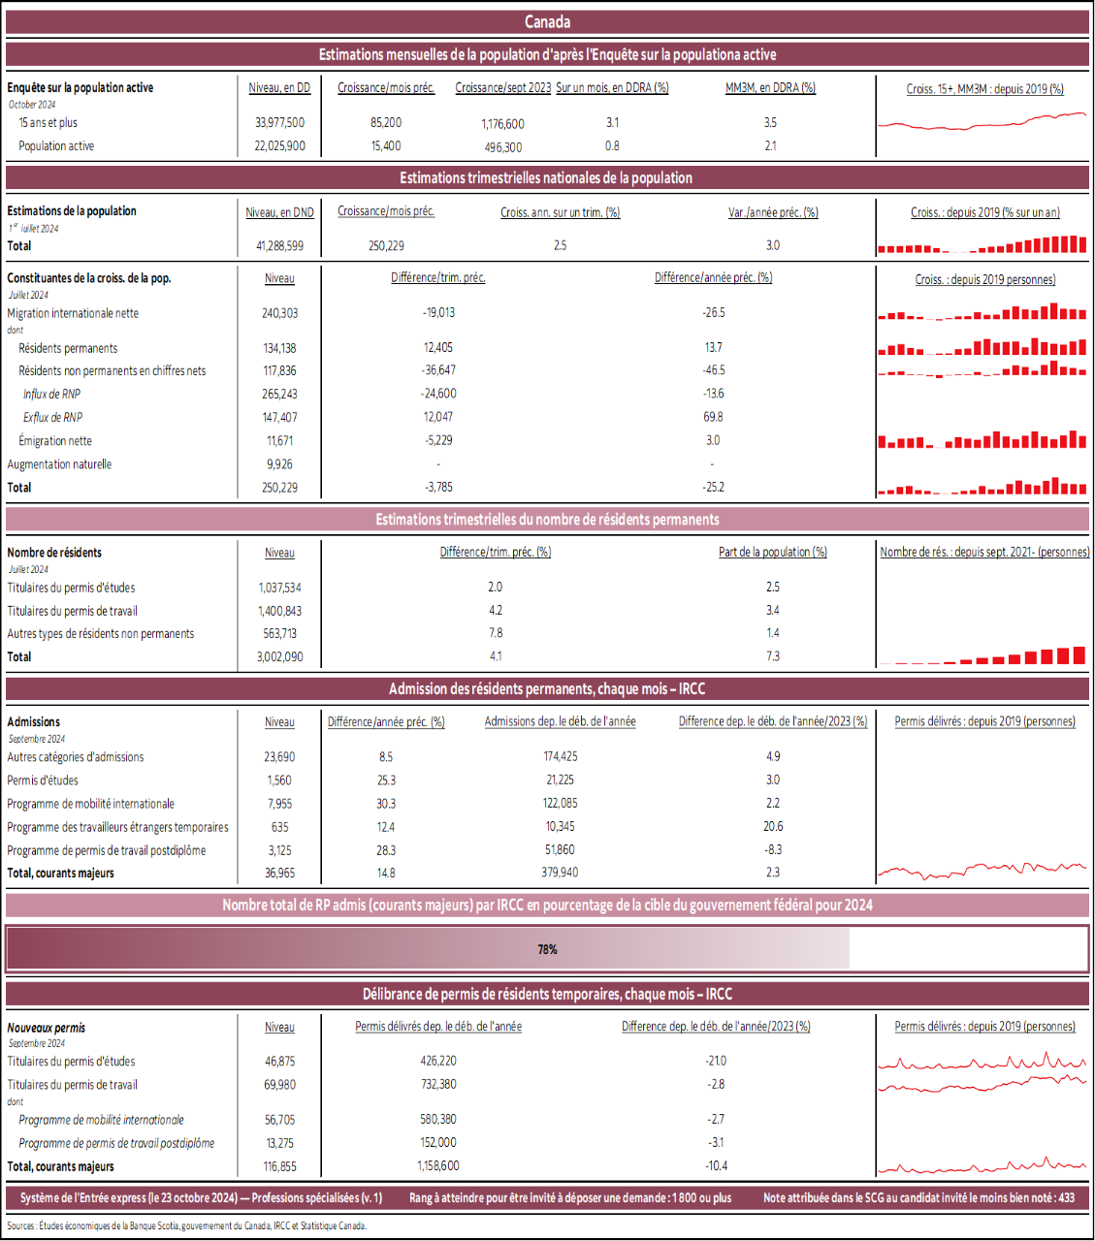Screen dimensions: 1095x1241
Task: Click the Sources footnote text
Action: tap(186, 1225)
